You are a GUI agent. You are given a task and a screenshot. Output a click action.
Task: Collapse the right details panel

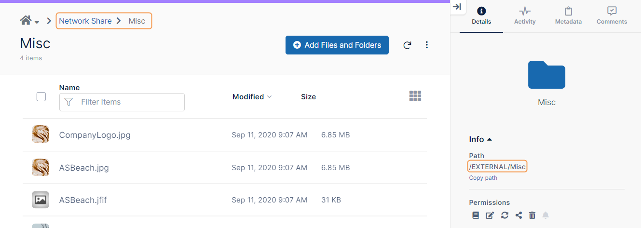click(x=457, y=7)
